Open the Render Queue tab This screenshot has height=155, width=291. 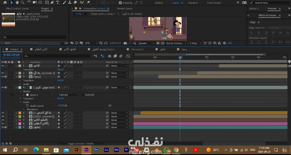click(x=125, y=9)
